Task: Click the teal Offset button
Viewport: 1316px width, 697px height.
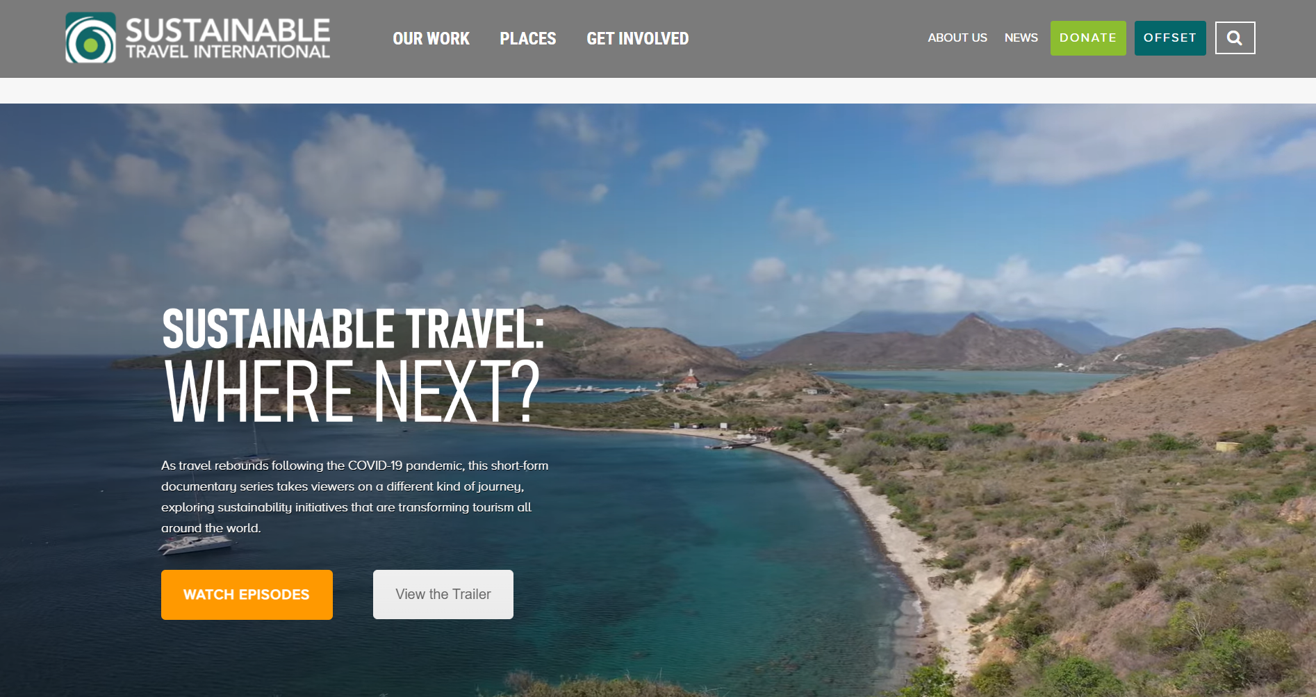Action: pos(1170,38)
